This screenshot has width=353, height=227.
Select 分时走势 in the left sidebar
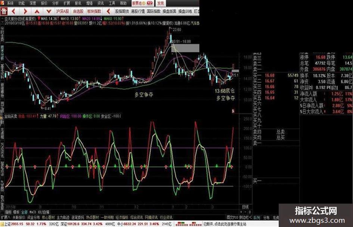pyautogui.click(x=2, y=34)
